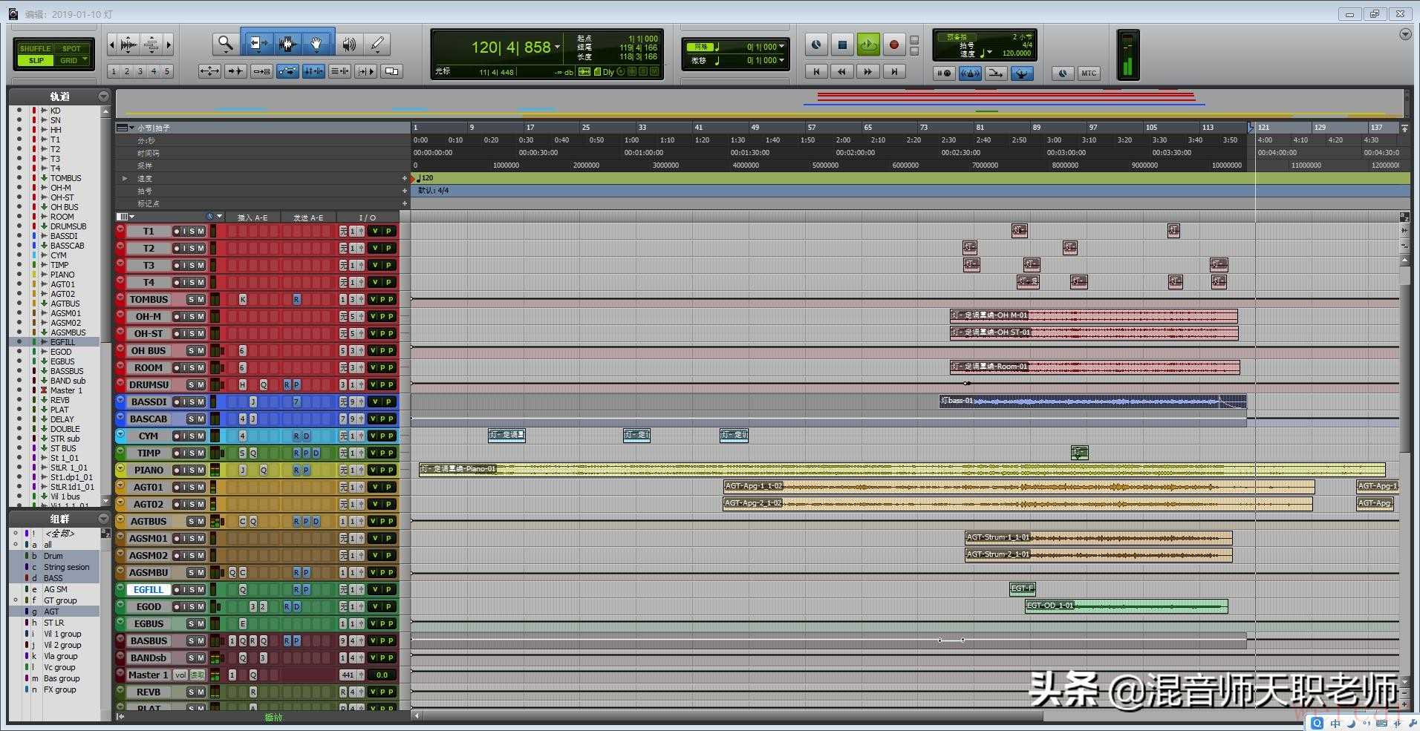The image size is (1420, 731).
Task: Choose the Pencil tool
Action: pyautogui.click(x=377, y=45)
